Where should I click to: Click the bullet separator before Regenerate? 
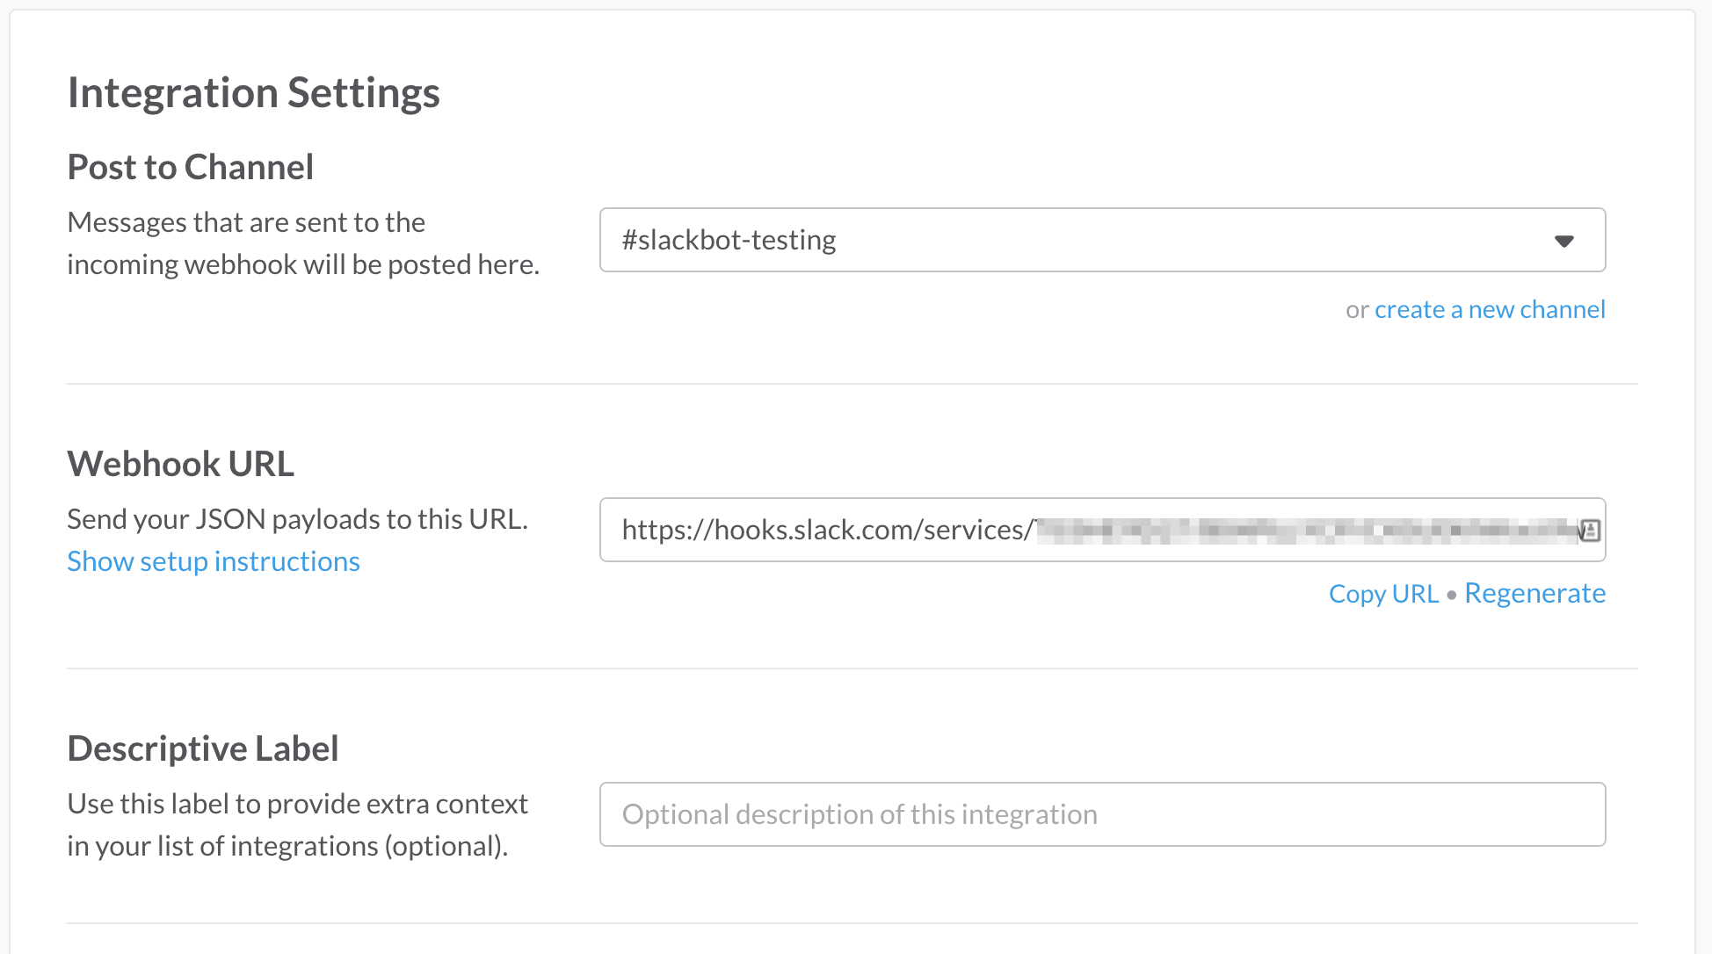[x=1452, y=595]
